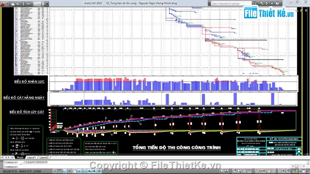Click the Plot printer icon
Viewport: 310px width, 174px height.
click(43, 4)
